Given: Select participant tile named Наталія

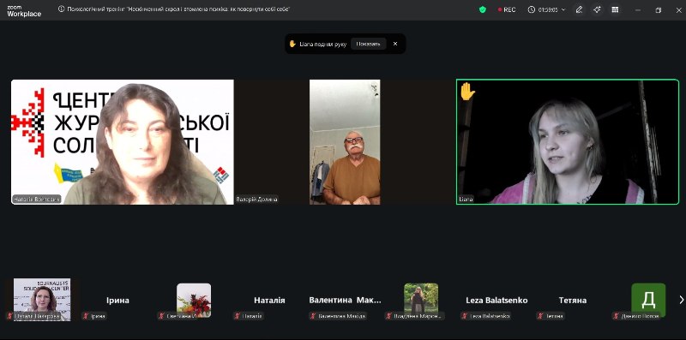Looking at the screenshot, I should point(269,301).
